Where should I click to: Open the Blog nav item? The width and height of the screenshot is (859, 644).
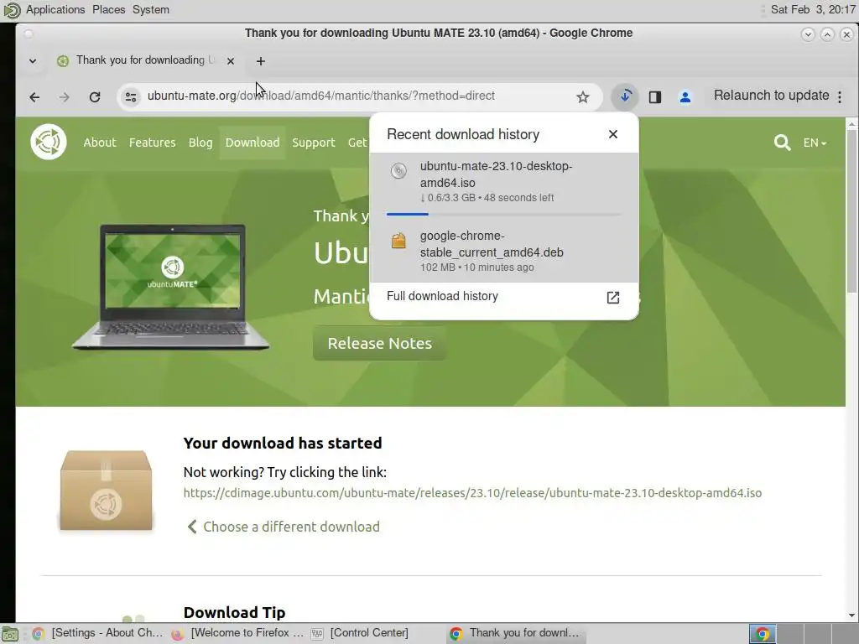point(200,143)
